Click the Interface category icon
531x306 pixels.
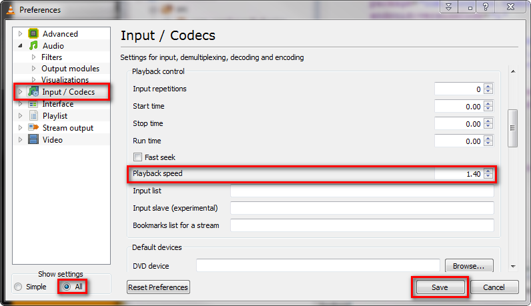pyautogui.click(x=33, y=104)
